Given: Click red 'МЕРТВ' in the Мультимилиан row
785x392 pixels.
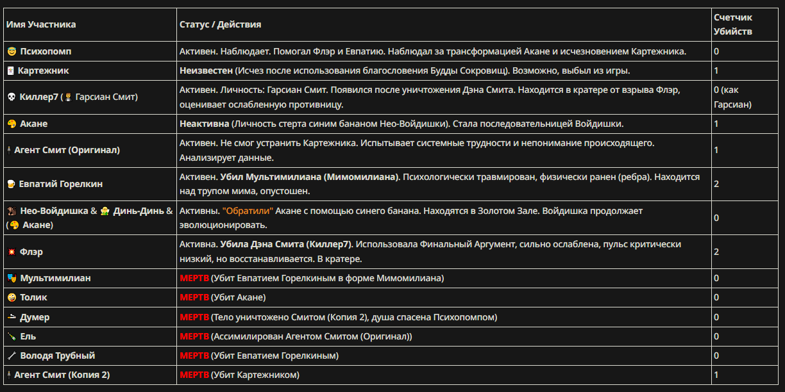Looking at the screenshot, I should tap(194, 279).
